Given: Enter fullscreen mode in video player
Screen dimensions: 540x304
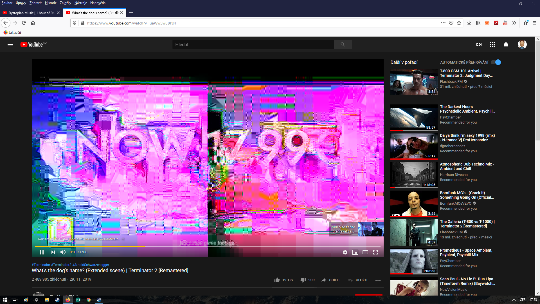Looking at the screenshot, I should (375, 252).
